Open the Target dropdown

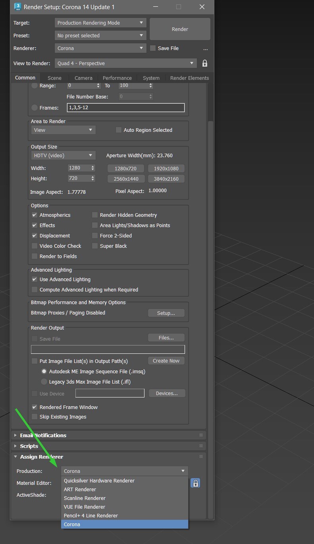(x=100, y=23)
